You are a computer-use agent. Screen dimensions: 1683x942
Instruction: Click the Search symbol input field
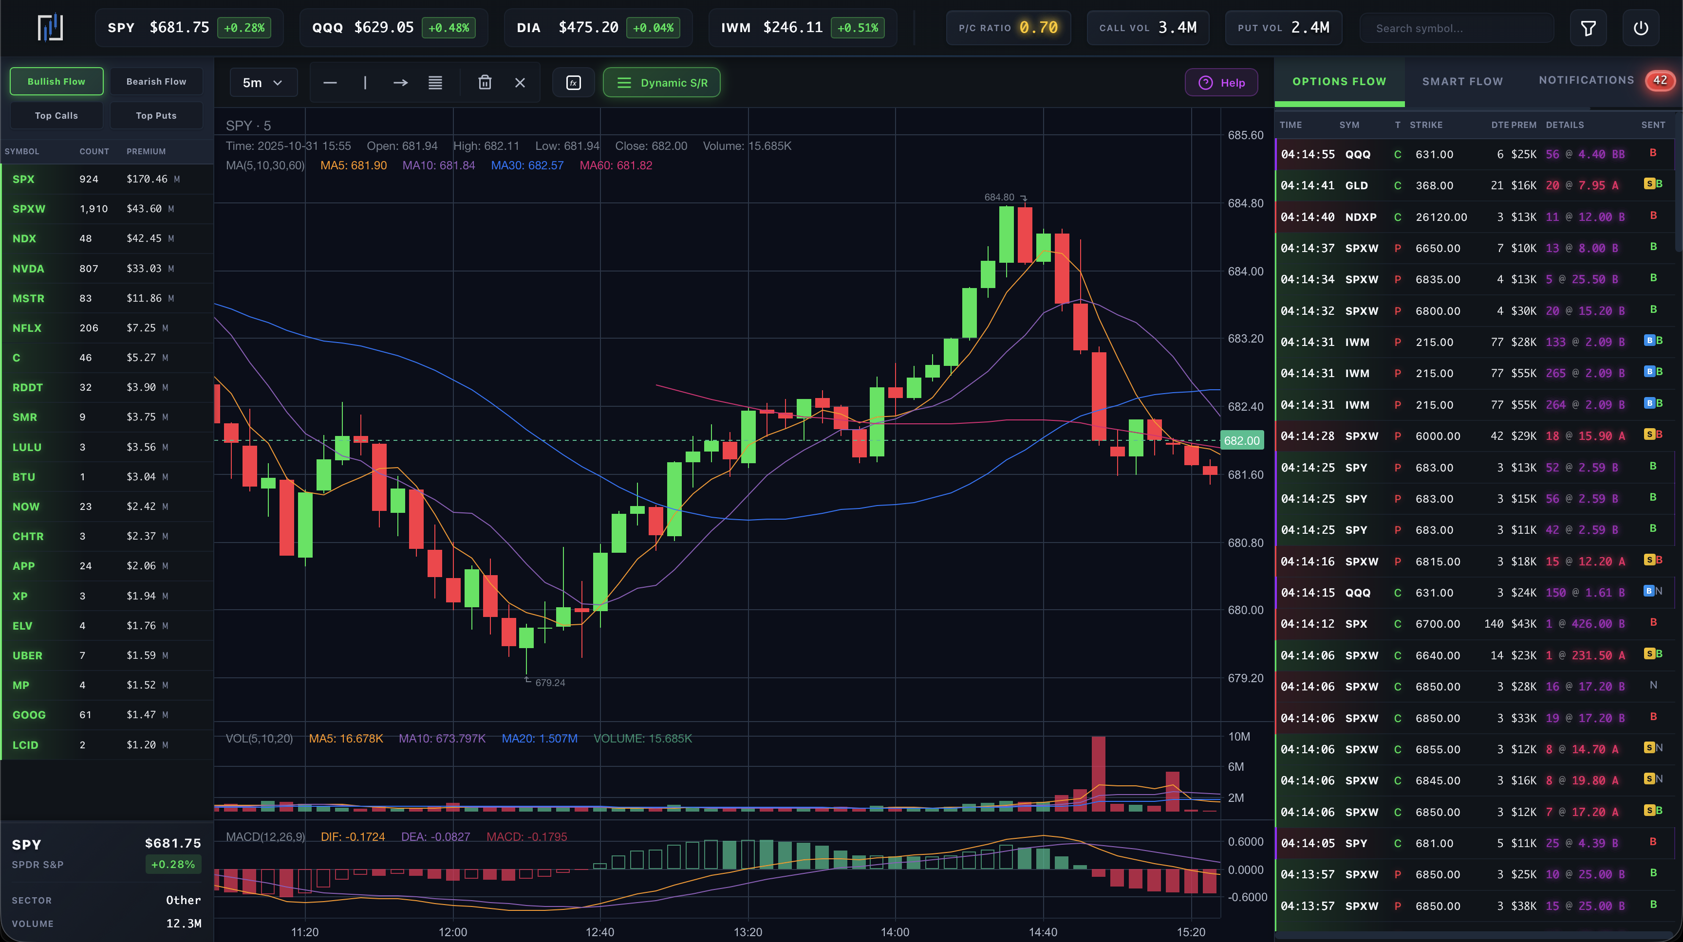point(1457,27)
